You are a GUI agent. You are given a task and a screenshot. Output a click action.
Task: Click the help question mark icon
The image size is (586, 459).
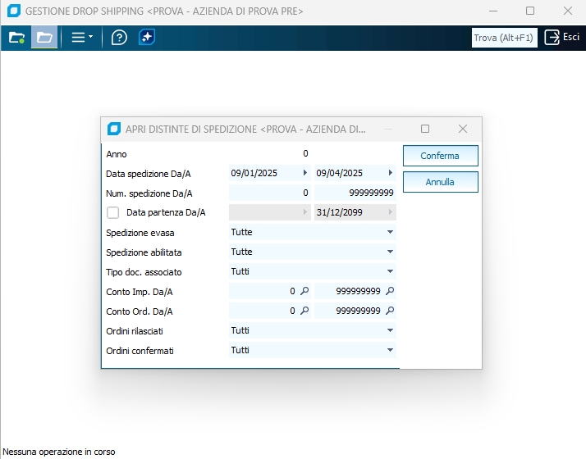pos(119,38)
